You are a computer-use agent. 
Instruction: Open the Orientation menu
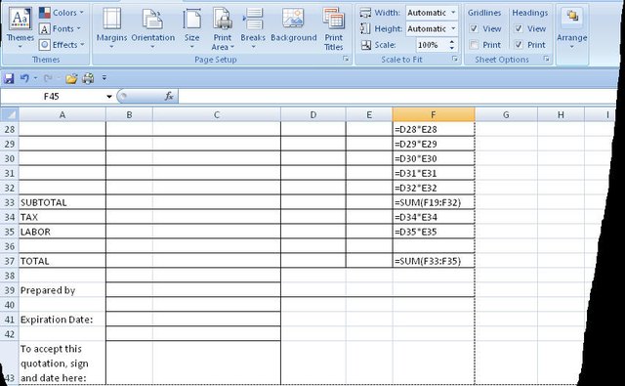click(x=152, y=28)
